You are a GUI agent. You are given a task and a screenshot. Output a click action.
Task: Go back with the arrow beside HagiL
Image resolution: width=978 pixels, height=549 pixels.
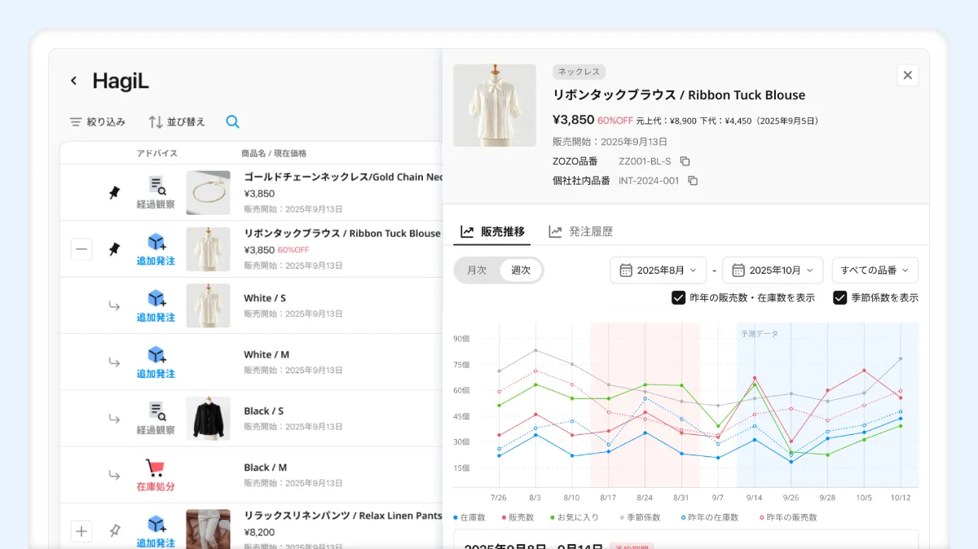coord(73,81)
